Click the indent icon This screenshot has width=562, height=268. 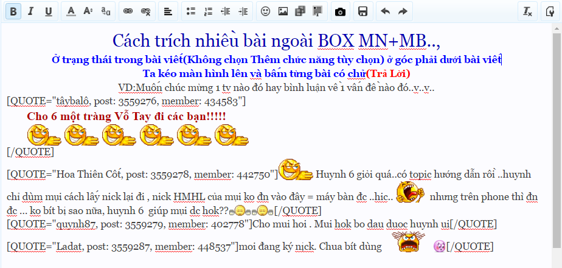tap(243, 12)
